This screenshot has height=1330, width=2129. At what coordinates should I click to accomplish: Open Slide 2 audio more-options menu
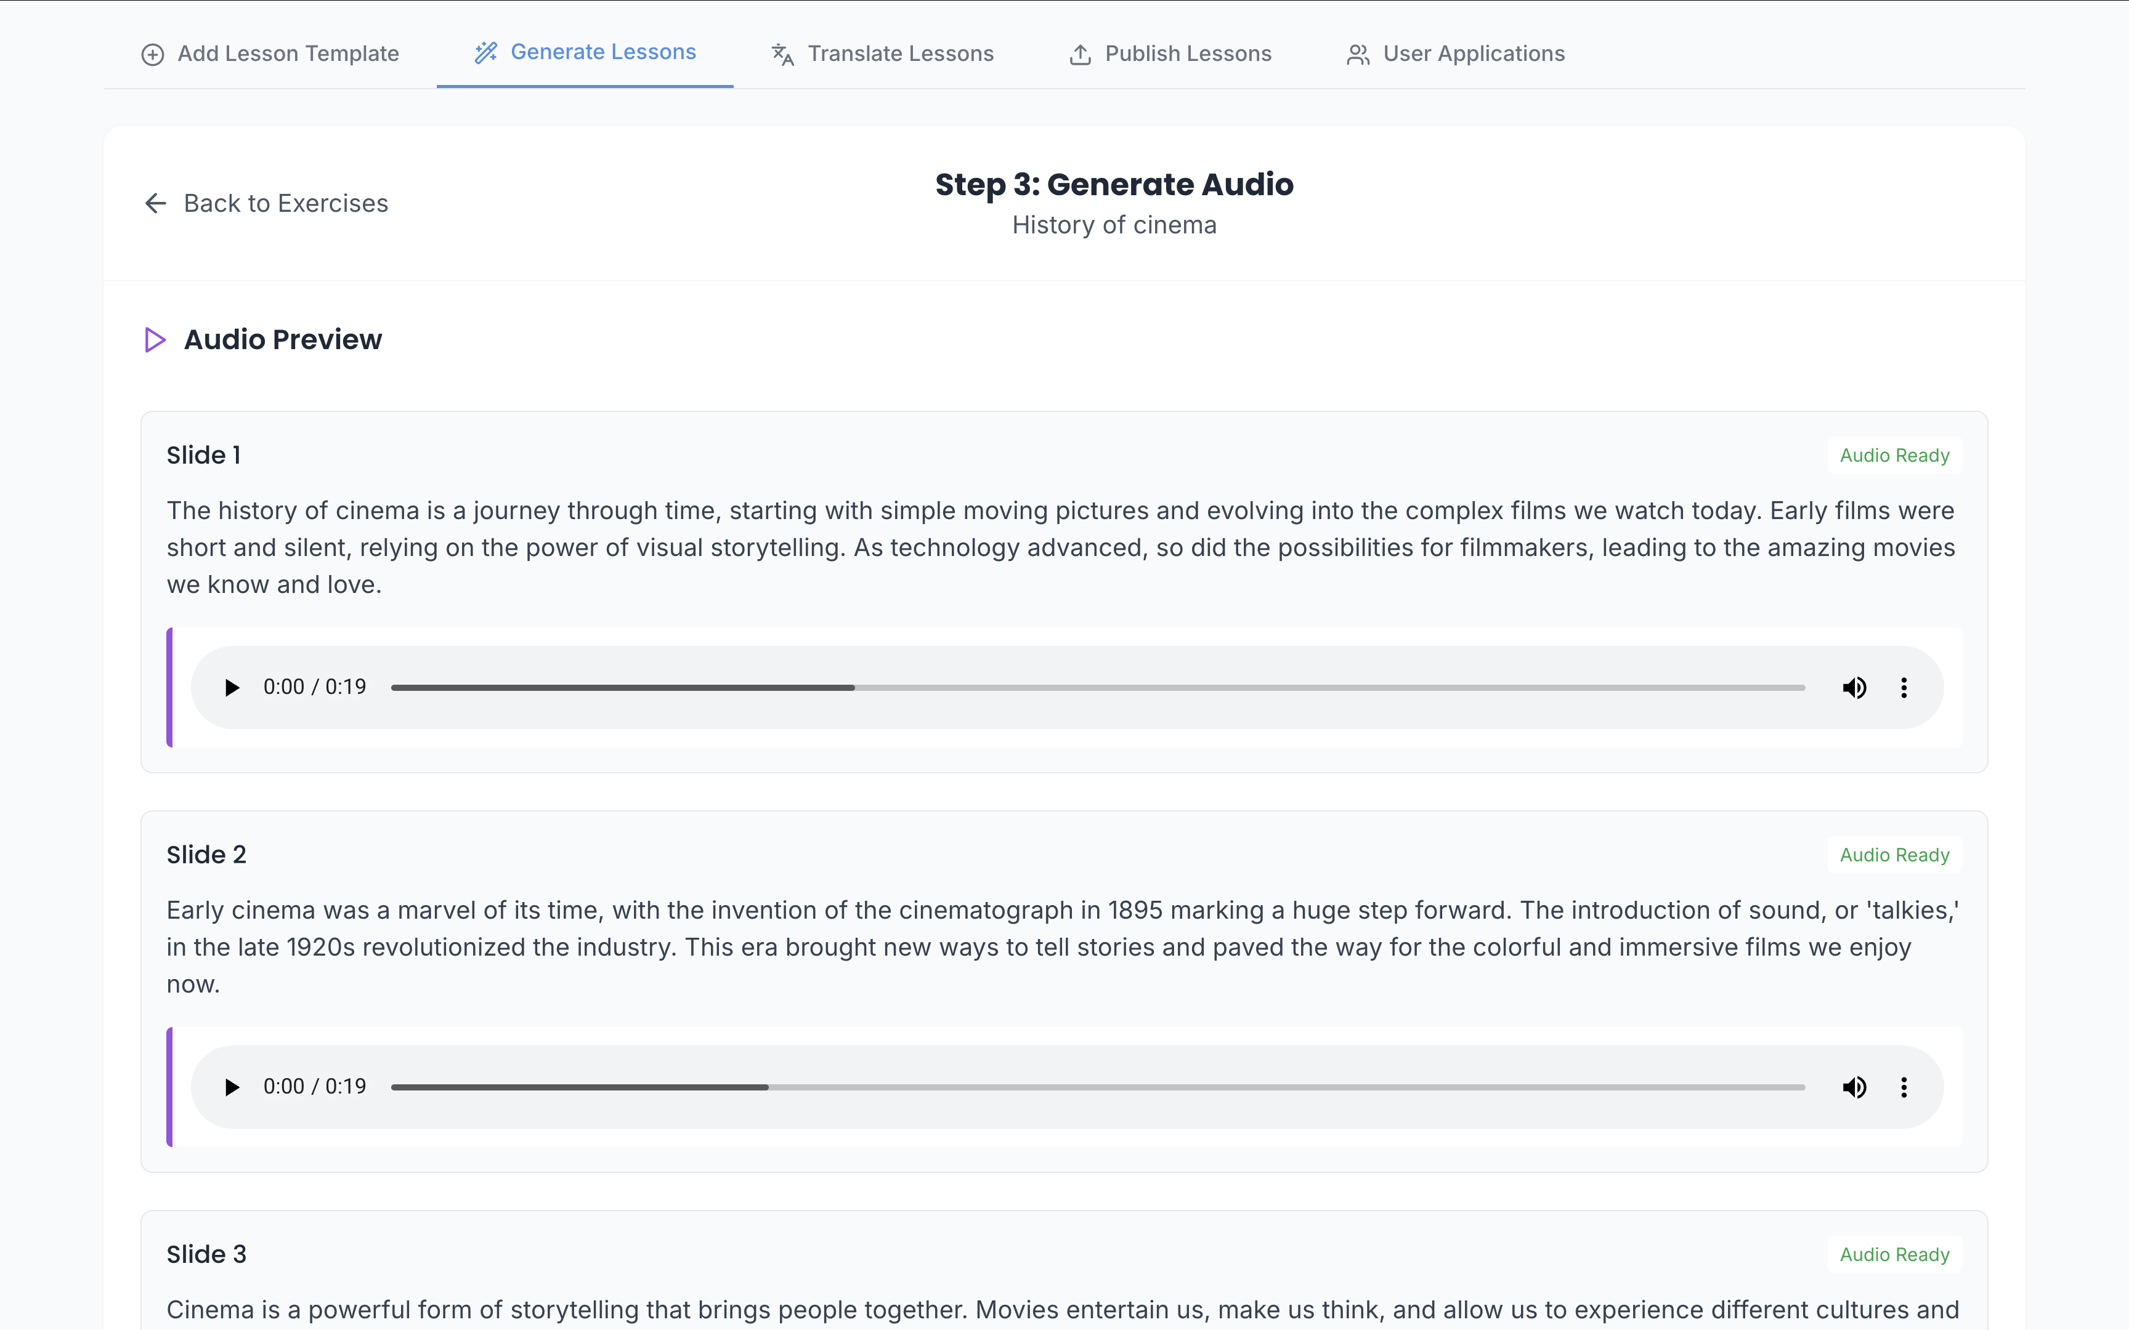coord(1904,1087)
